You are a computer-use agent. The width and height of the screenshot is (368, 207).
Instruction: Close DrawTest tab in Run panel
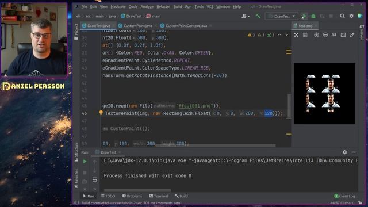[120, 152]
